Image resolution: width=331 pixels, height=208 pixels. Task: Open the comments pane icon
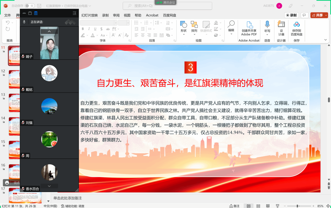tap(304, 15)
